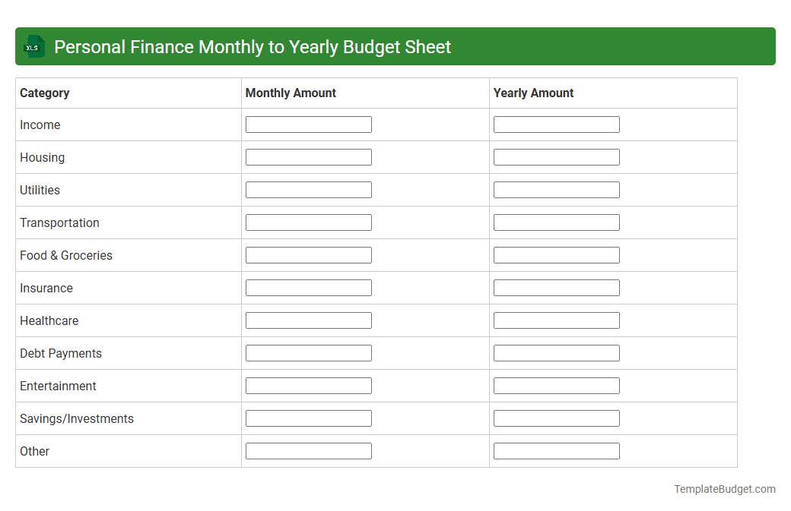The image size is (791, 511).
Task: Click the yearly Transportation amount box
Action: pos(556,222)
